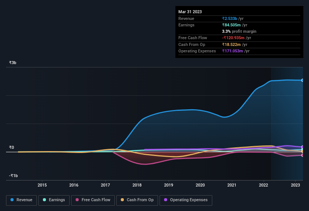309x211 pixels.
Task: Toggle the Free Cash Flow legend button
Action: coord(93,200)
